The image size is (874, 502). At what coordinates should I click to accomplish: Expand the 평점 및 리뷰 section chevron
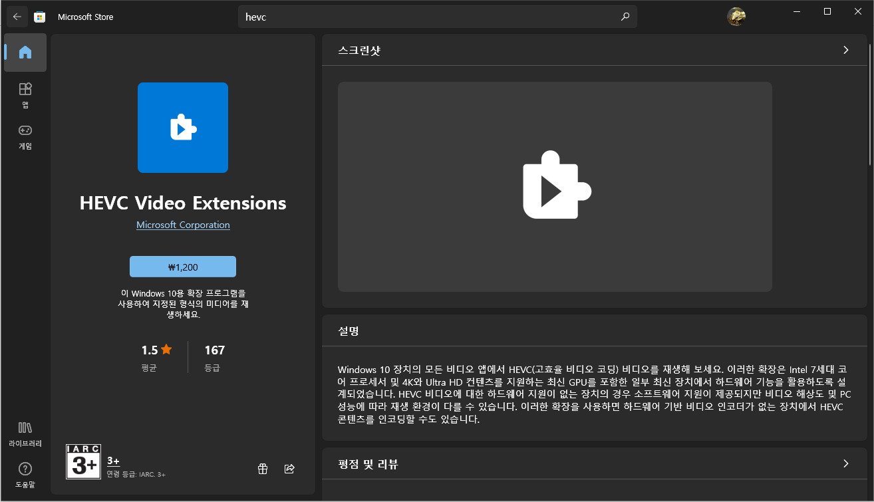click(x=846, y=463)
